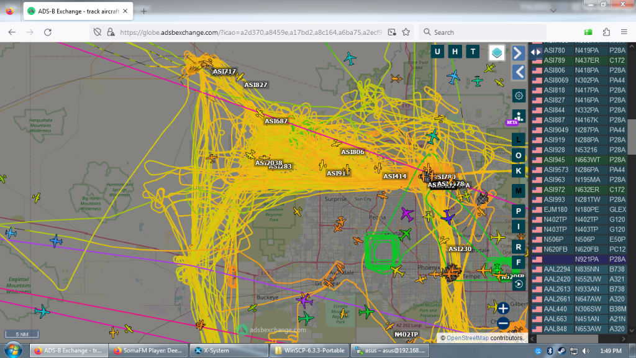Viewport: 636px width, 358px height.
Task: Open Firefox extensions puzzle icon
Action: pyautogui.click(x=606, y=32)
